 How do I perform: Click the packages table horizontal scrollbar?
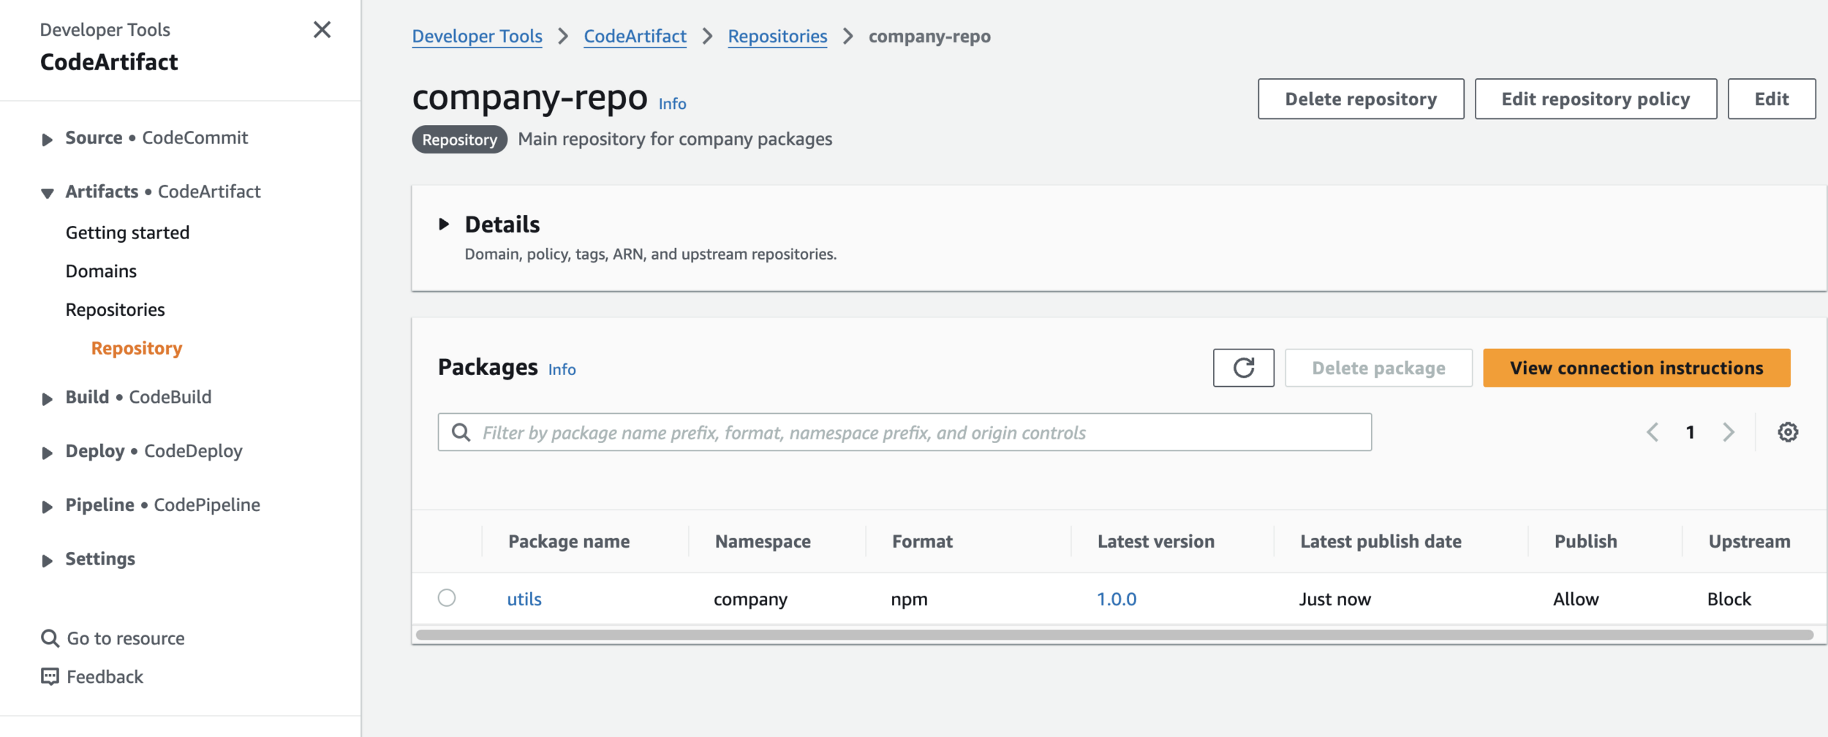(1114, 635)
